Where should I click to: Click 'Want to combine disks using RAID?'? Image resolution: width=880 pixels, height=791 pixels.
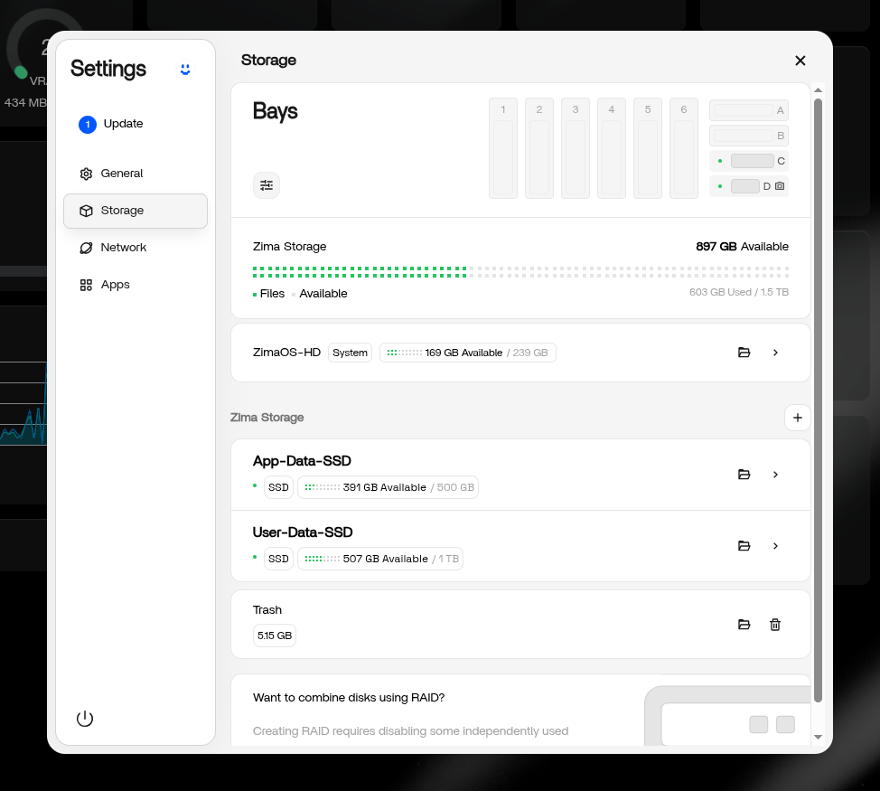pyautogui.click(x=349, y=697)
